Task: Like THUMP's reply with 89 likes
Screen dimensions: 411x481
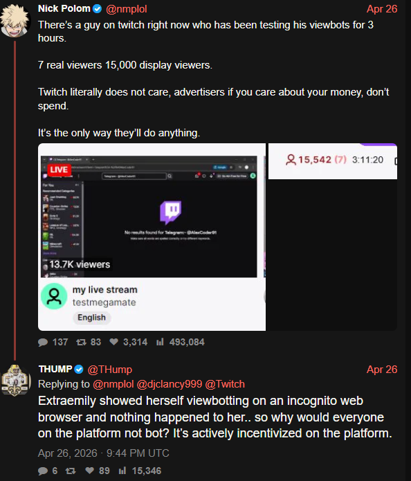Action: coord(89,470)
